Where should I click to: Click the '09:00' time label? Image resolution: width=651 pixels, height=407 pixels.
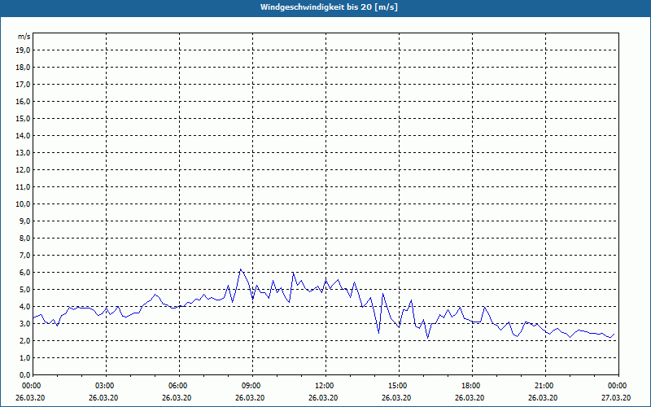(253, 386)
